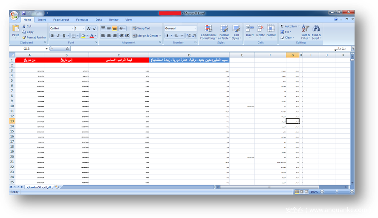Image resolution: width=378 pixels, height=218 pixels.
Task: Toggle Wrap Text for selected cell
Action: coord(141,29)
